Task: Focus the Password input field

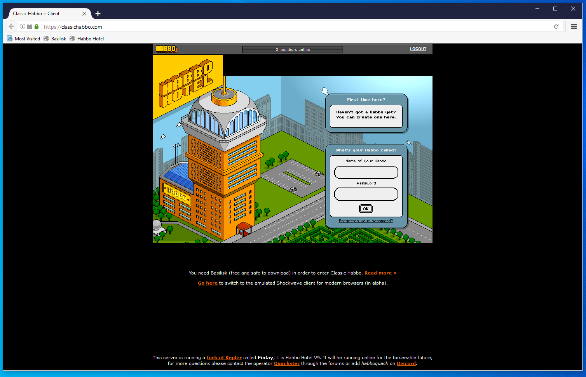Action: [366, 194]
